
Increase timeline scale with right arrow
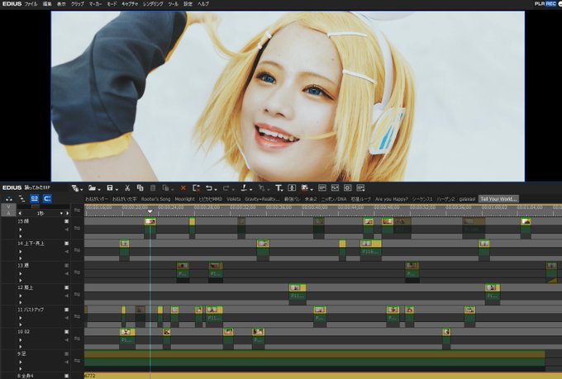(x=68, y=214)
